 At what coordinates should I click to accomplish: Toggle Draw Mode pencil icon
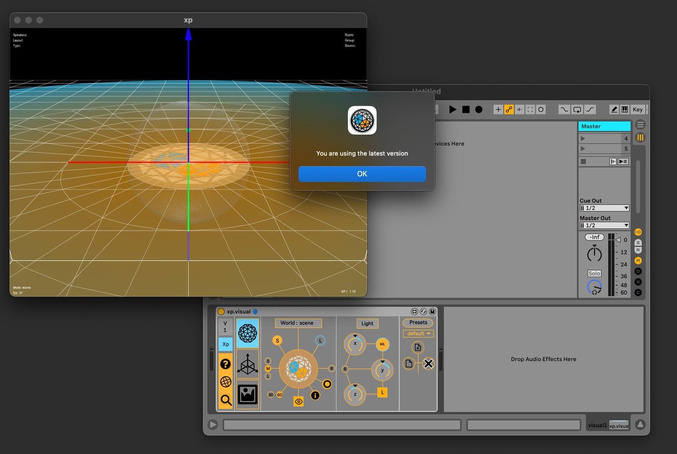(x=614, y=110)
